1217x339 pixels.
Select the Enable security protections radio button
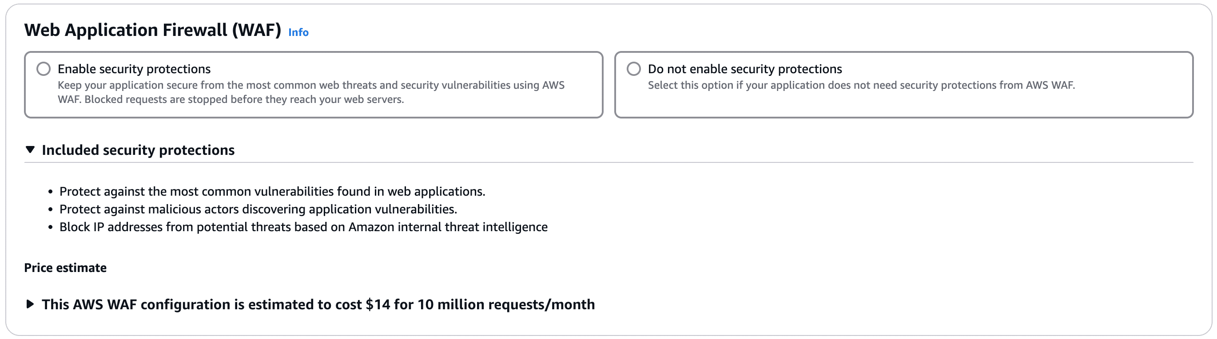45,69
